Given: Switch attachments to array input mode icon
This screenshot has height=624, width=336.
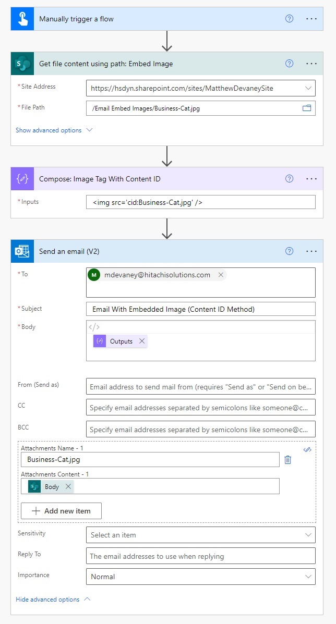Looking at the screenshot, I should 307,449.
